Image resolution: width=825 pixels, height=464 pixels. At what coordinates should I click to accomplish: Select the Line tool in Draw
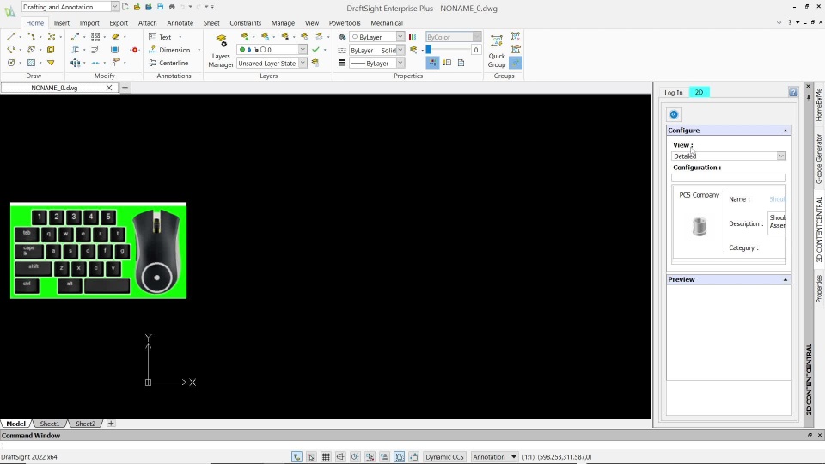[11, 37]
